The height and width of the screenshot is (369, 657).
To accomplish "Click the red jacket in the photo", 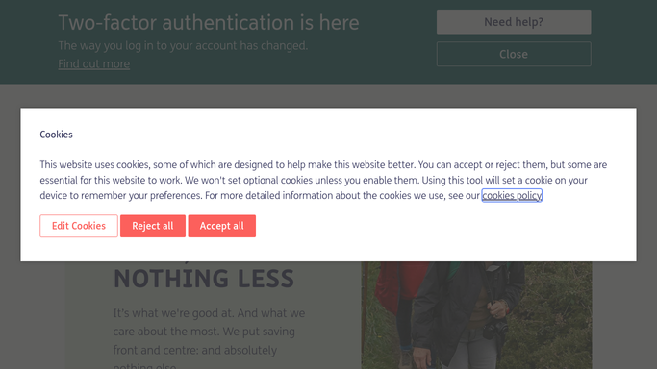I will [x=400, y=285].
